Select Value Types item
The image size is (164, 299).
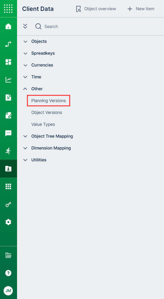point(43,124)
